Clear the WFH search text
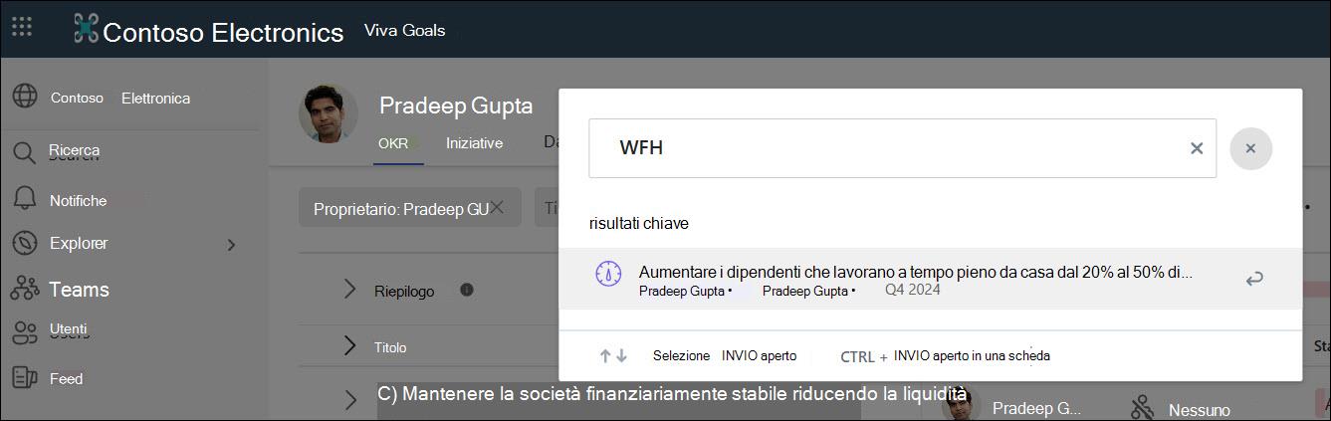This screenshot has height=421, width=1331. pyautogui.click(x=1197, y=148)
